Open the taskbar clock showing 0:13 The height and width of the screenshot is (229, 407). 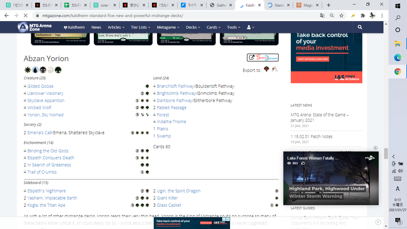point(397,205)
